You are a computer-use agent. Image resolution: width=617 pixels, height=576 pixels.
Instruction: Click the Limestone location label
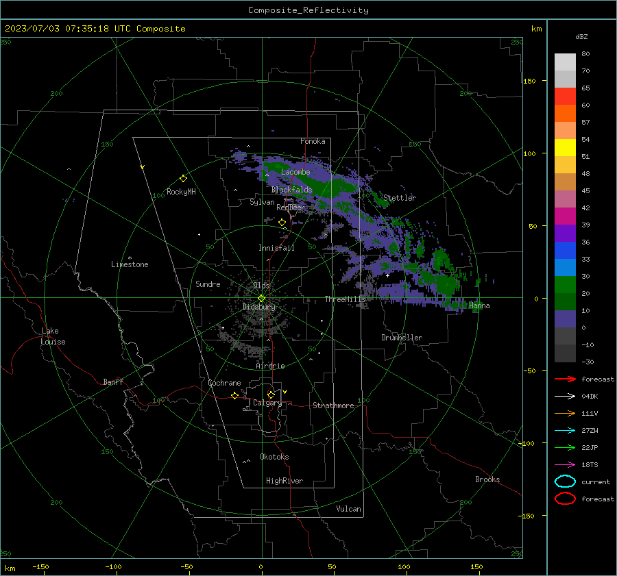pos(130,264)
